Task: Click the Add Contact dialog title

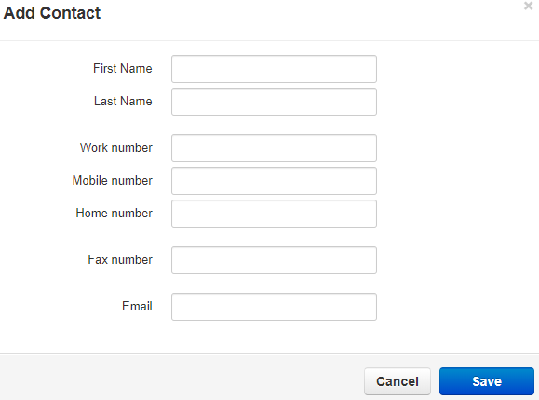Action: coord(52,13)
